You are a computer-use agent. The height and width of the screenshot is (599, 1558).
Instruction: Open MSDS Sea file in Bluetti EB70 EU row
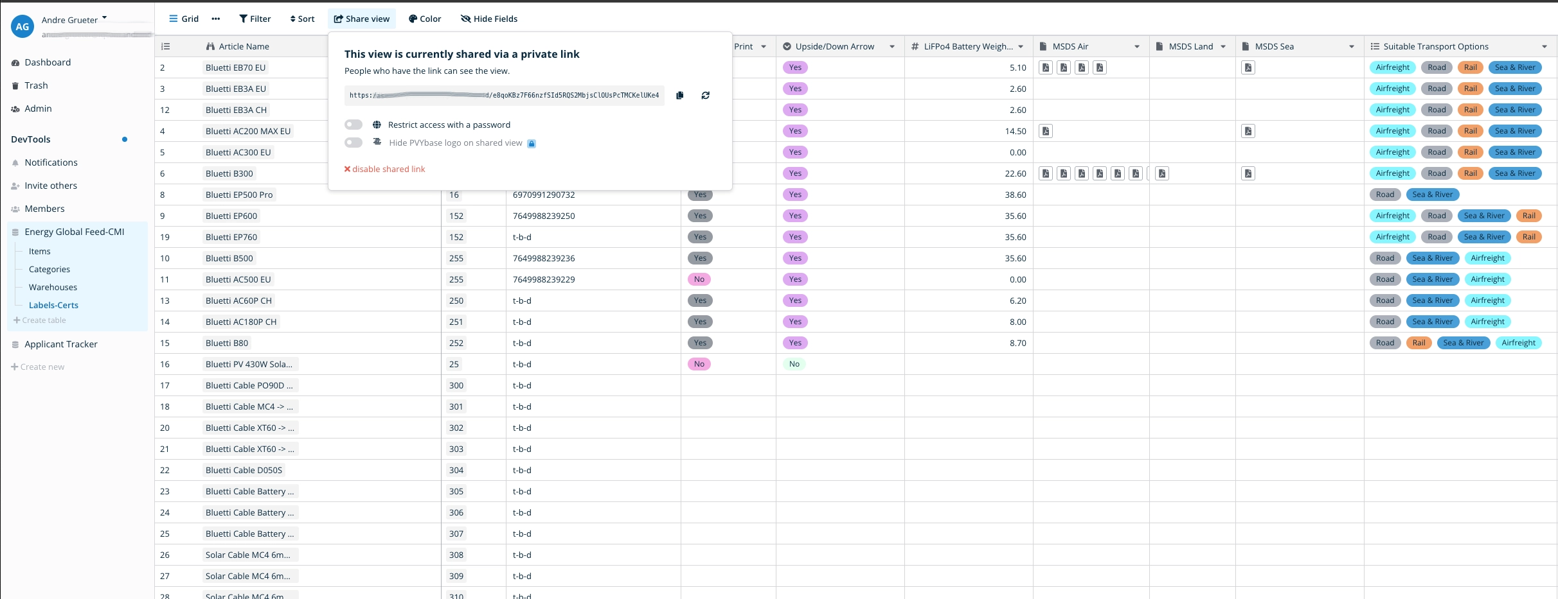point(1248,67)
